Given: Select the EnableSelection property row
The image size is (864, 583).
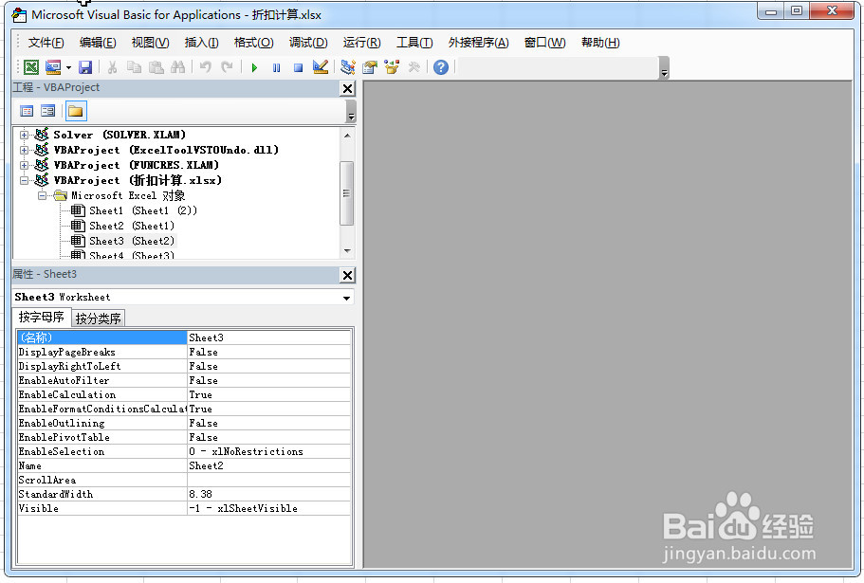Looking at the screenshot, I should pos(184,451).
